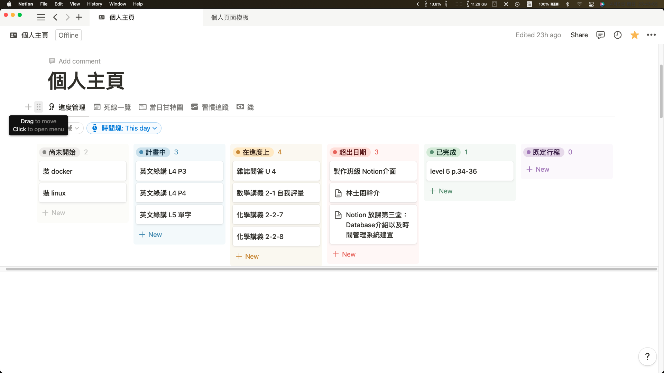View page history clock icon
This screenshot has height=373, width=664.
click(618, 35)
